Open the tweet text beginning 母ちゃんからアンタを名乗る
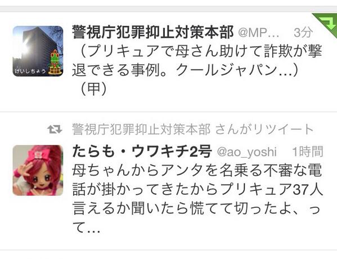337x259 pixels. click(x=197, y=198)
